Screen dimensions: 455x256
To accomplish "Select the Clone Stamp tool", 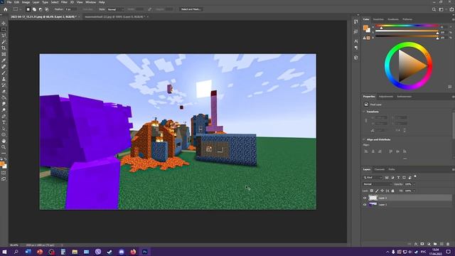I will (4, 79).
